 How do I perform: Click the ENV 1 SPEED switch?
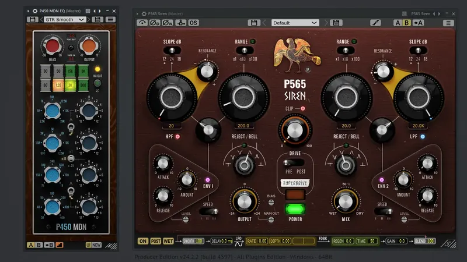coord(209,211)
